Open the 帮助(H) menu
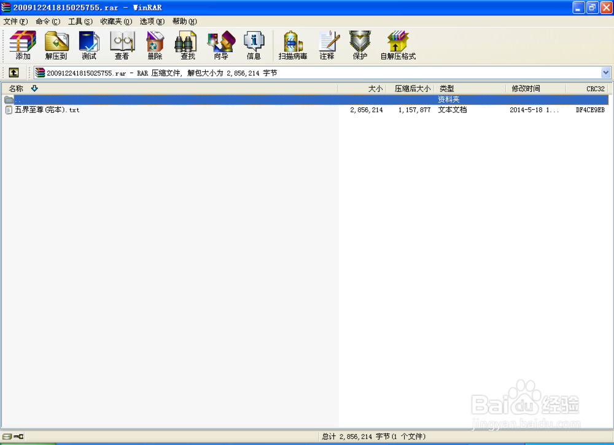The height and width of the screenshot is (445, 614). coord(184,21)
